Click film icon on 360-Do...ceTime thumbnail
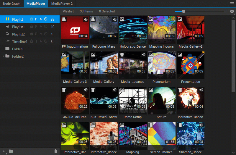 coord(64,90)
